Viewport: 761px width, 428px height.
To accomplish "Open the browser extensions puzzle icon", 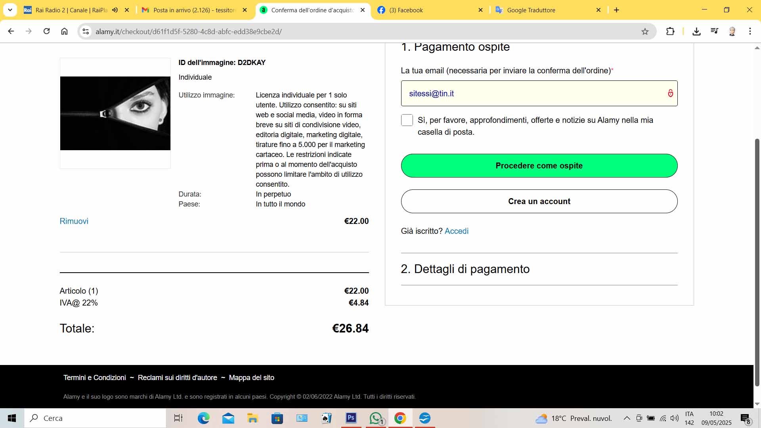I will 670,31.
